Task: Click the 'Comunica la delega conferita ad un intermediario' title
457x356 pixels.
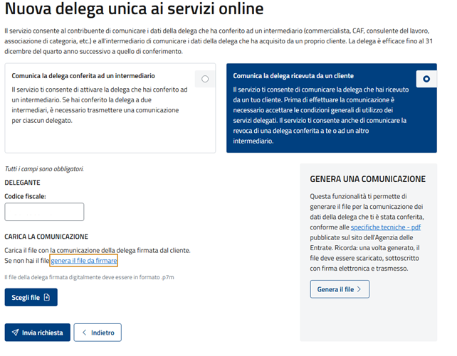Action: [x=83, y=75]
